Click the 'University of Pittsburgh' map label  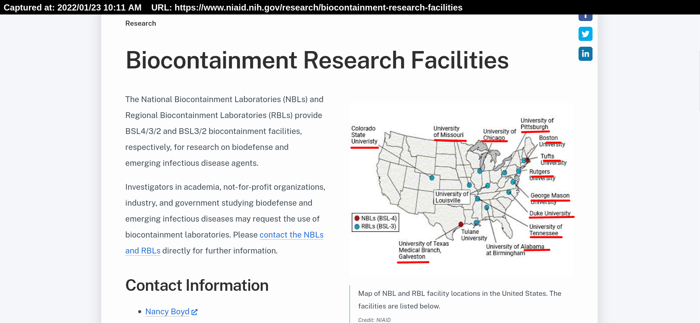[x=537, y=124]
